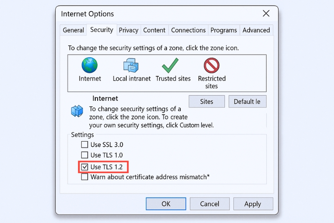Switch to the Connections tab
The image size is (334, 223).
(188, 30)
